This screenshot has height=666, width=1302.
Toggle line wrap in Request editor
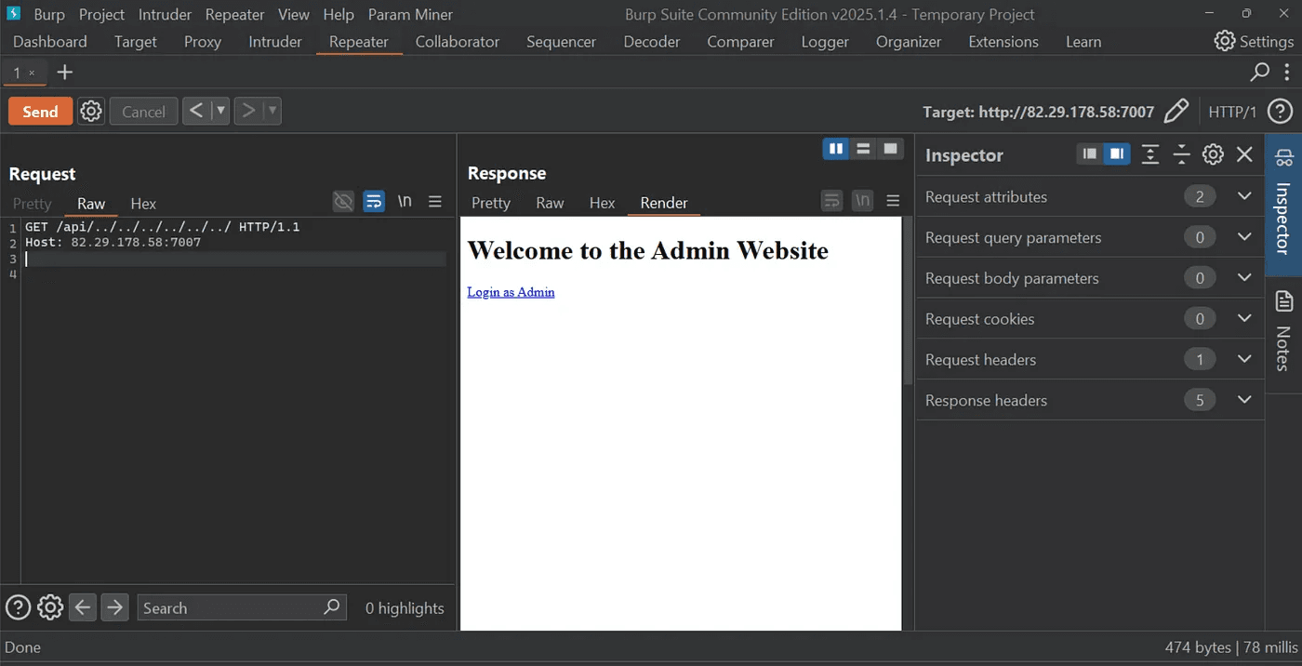tap(374, 202)
